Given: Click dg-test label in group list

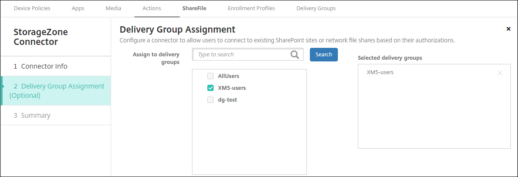Looking at the screenshot, I should (x=227, y=100).
